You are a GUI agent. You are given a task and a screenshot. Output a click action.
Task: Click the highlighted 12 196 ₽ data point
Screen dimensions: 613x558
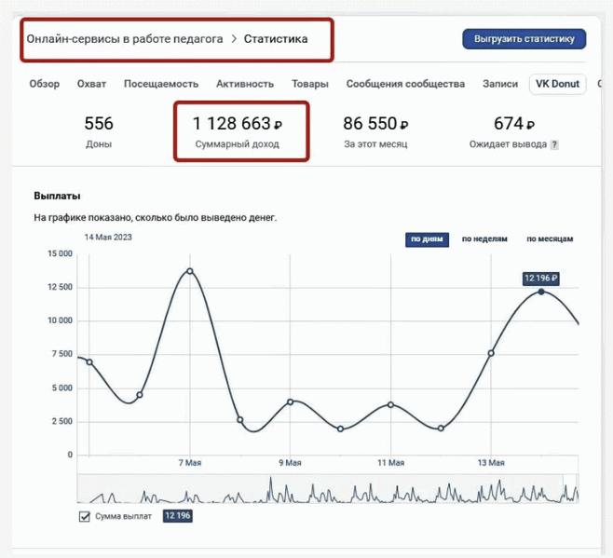tap(541, 292)
